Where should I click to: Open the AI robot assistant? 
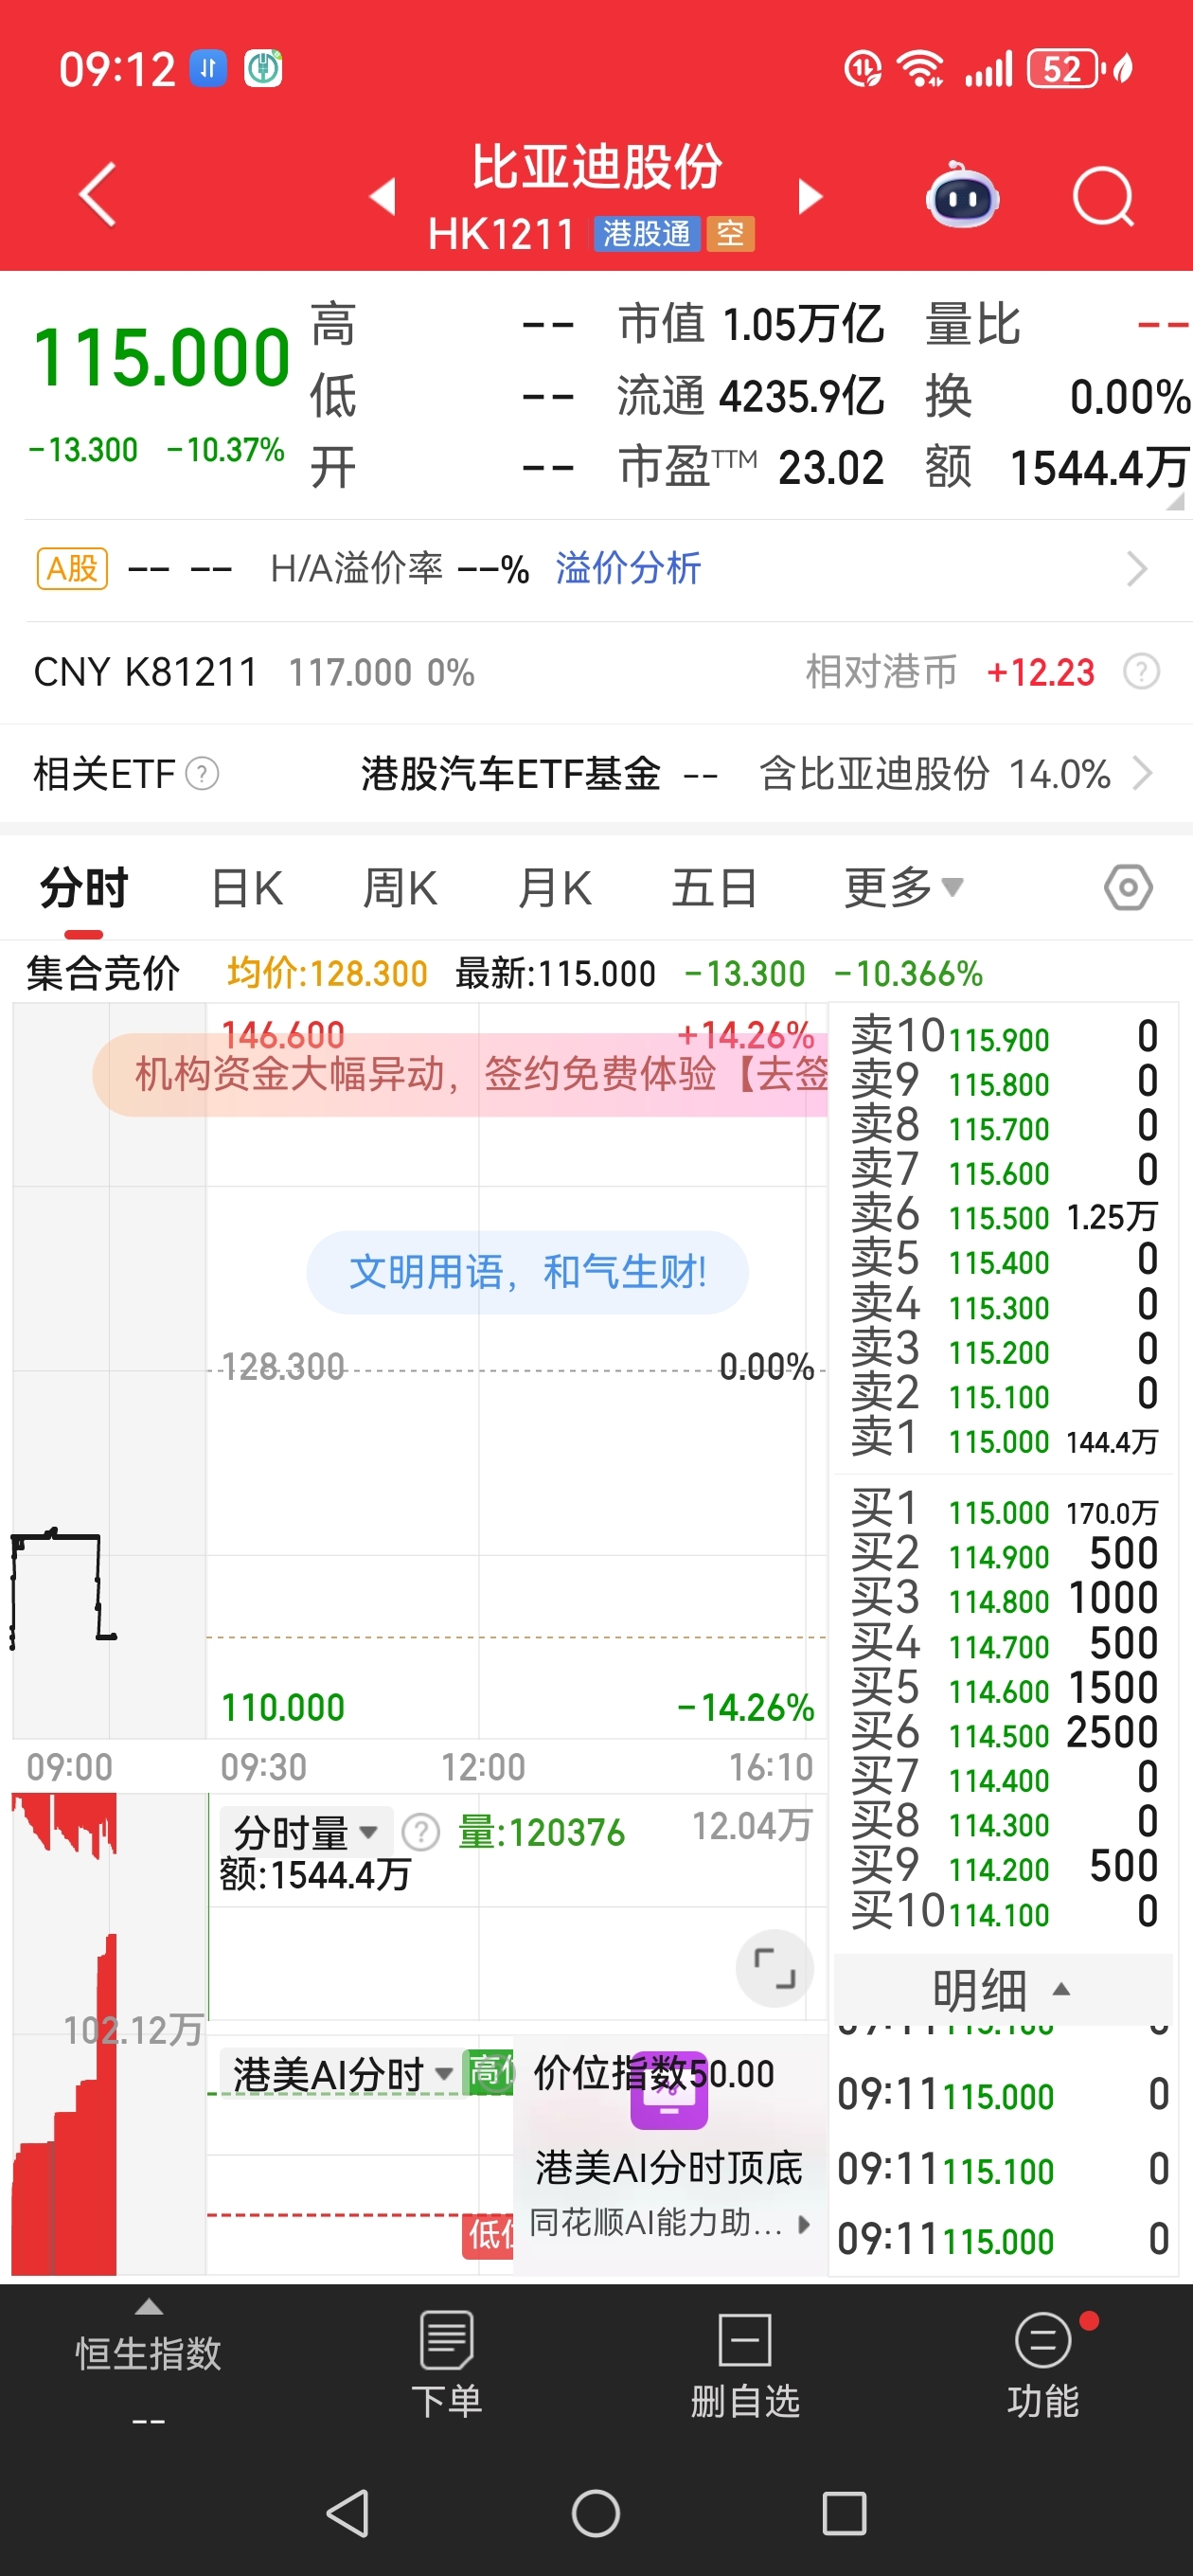pos(962,195)
